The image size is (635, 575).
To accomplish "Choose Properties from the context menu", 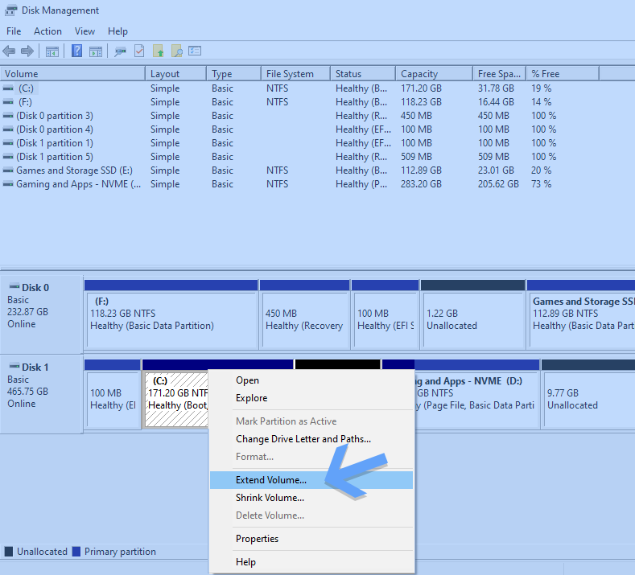I will (311, 539).
